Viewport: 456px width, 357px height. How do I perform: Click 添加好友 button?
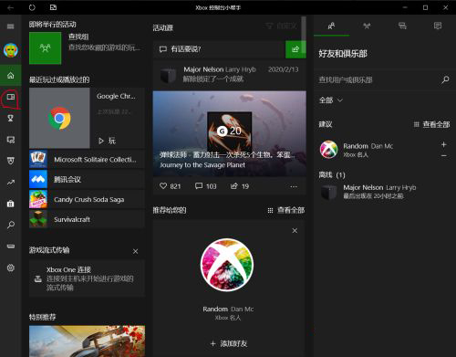tap(229, 343)
